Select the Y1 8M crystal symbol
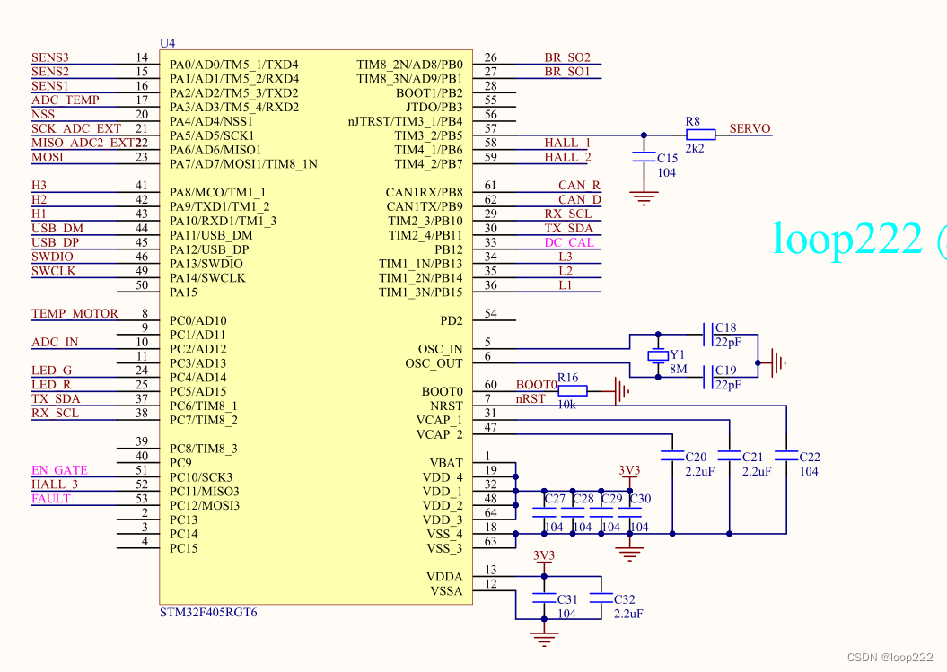This screenshot has height=672, width=947. [655, 356]
